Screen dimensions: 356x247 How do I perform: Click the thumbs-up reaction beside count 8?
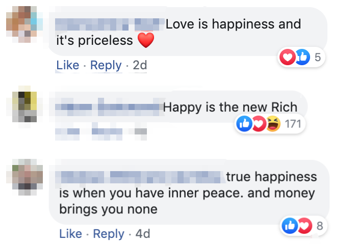click(290, 226)
